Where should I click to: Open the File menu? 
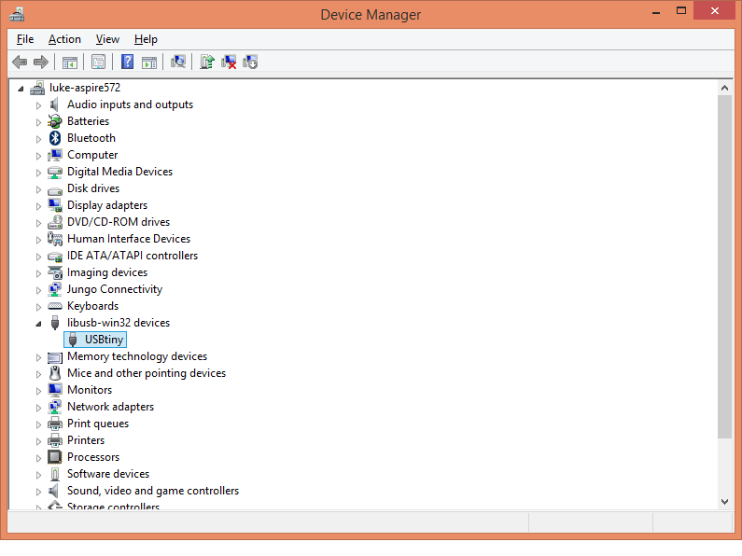point(25,39)
